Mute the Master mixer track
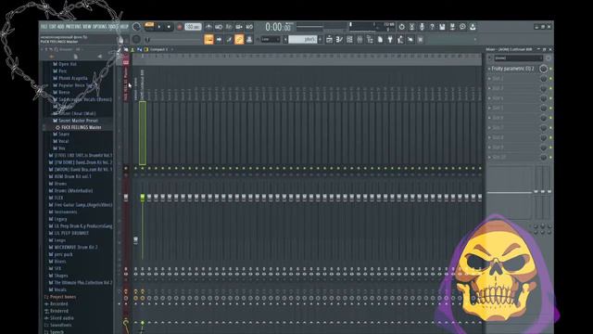 pyautogui.click(x=126, y=168)
